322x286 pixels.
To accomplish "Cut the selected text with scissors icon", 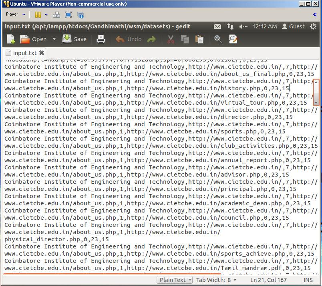I will tap(171, 39).
